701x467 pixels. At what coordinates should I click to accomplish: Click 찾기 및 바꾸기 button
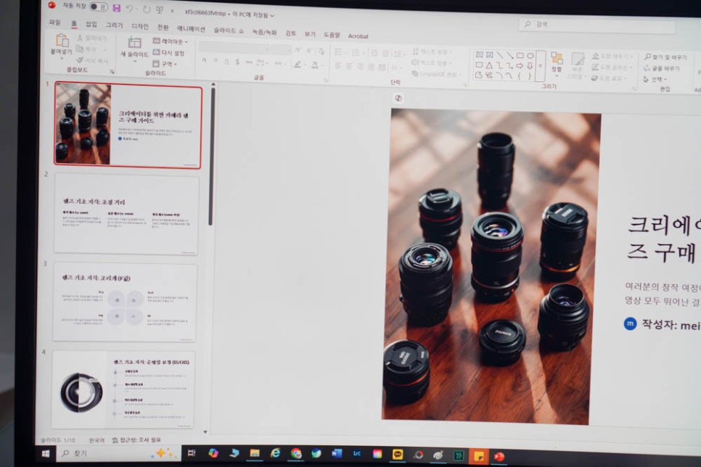(x=665, y=57)
